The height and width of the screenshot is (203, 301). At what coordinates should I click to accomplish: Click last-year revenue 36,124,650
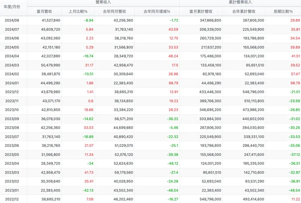coord(124,101)
